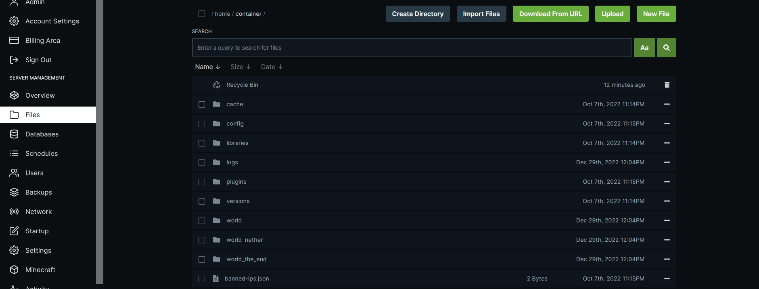The width and height of the screenshot is (759, 289).
Task: Open the Databases sidebar icon
Action: (14, 134)
